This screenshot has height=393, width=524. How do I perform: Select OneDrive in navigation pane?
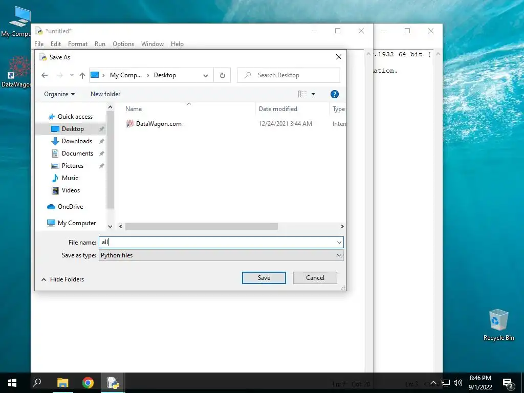[x=70, y=207]
